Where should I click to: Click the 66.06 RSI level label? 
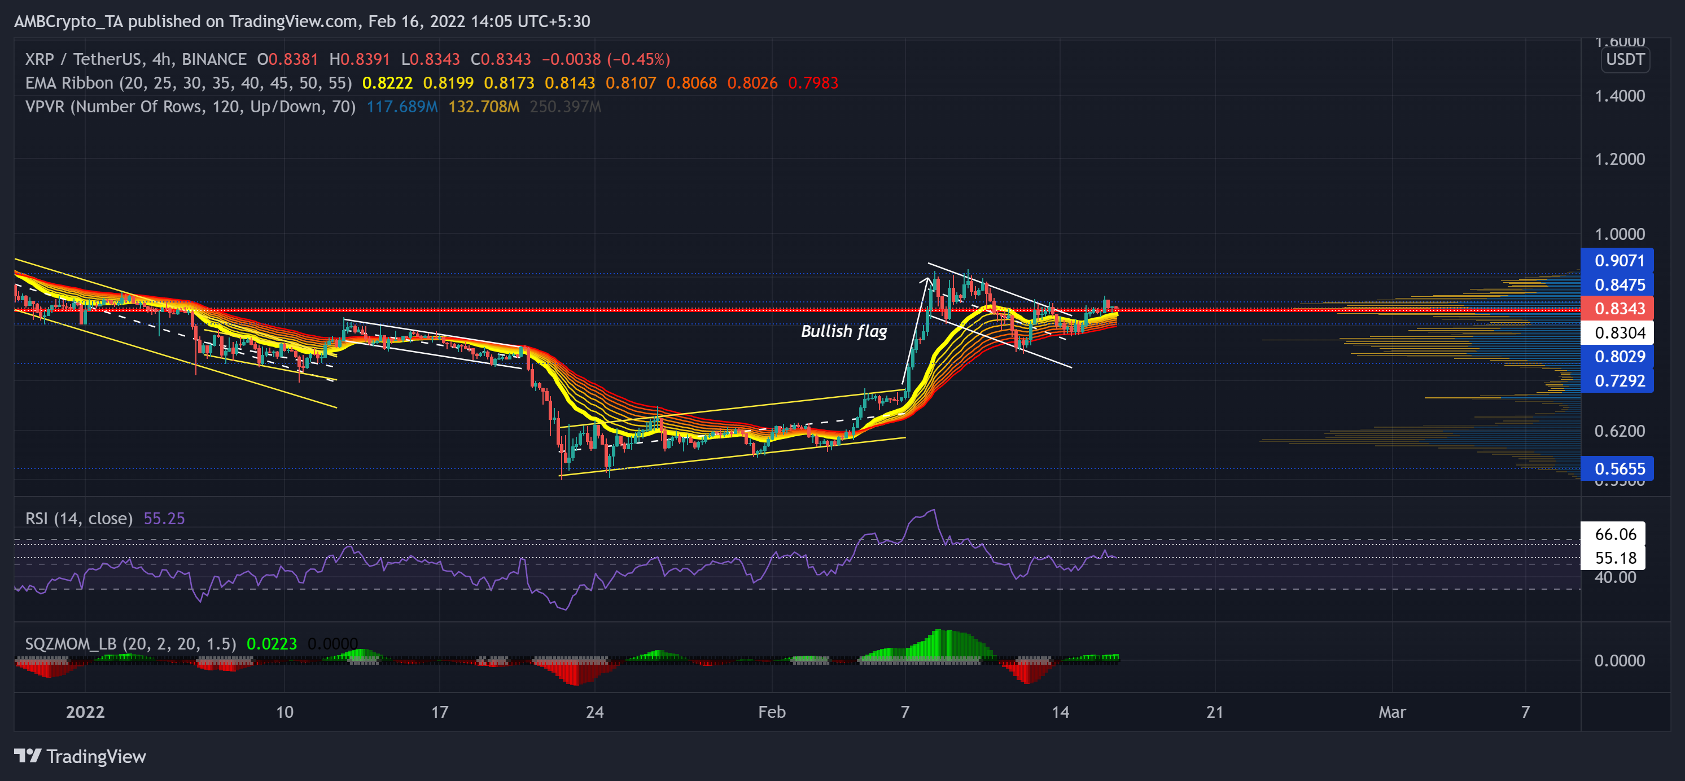[1612, 534]
